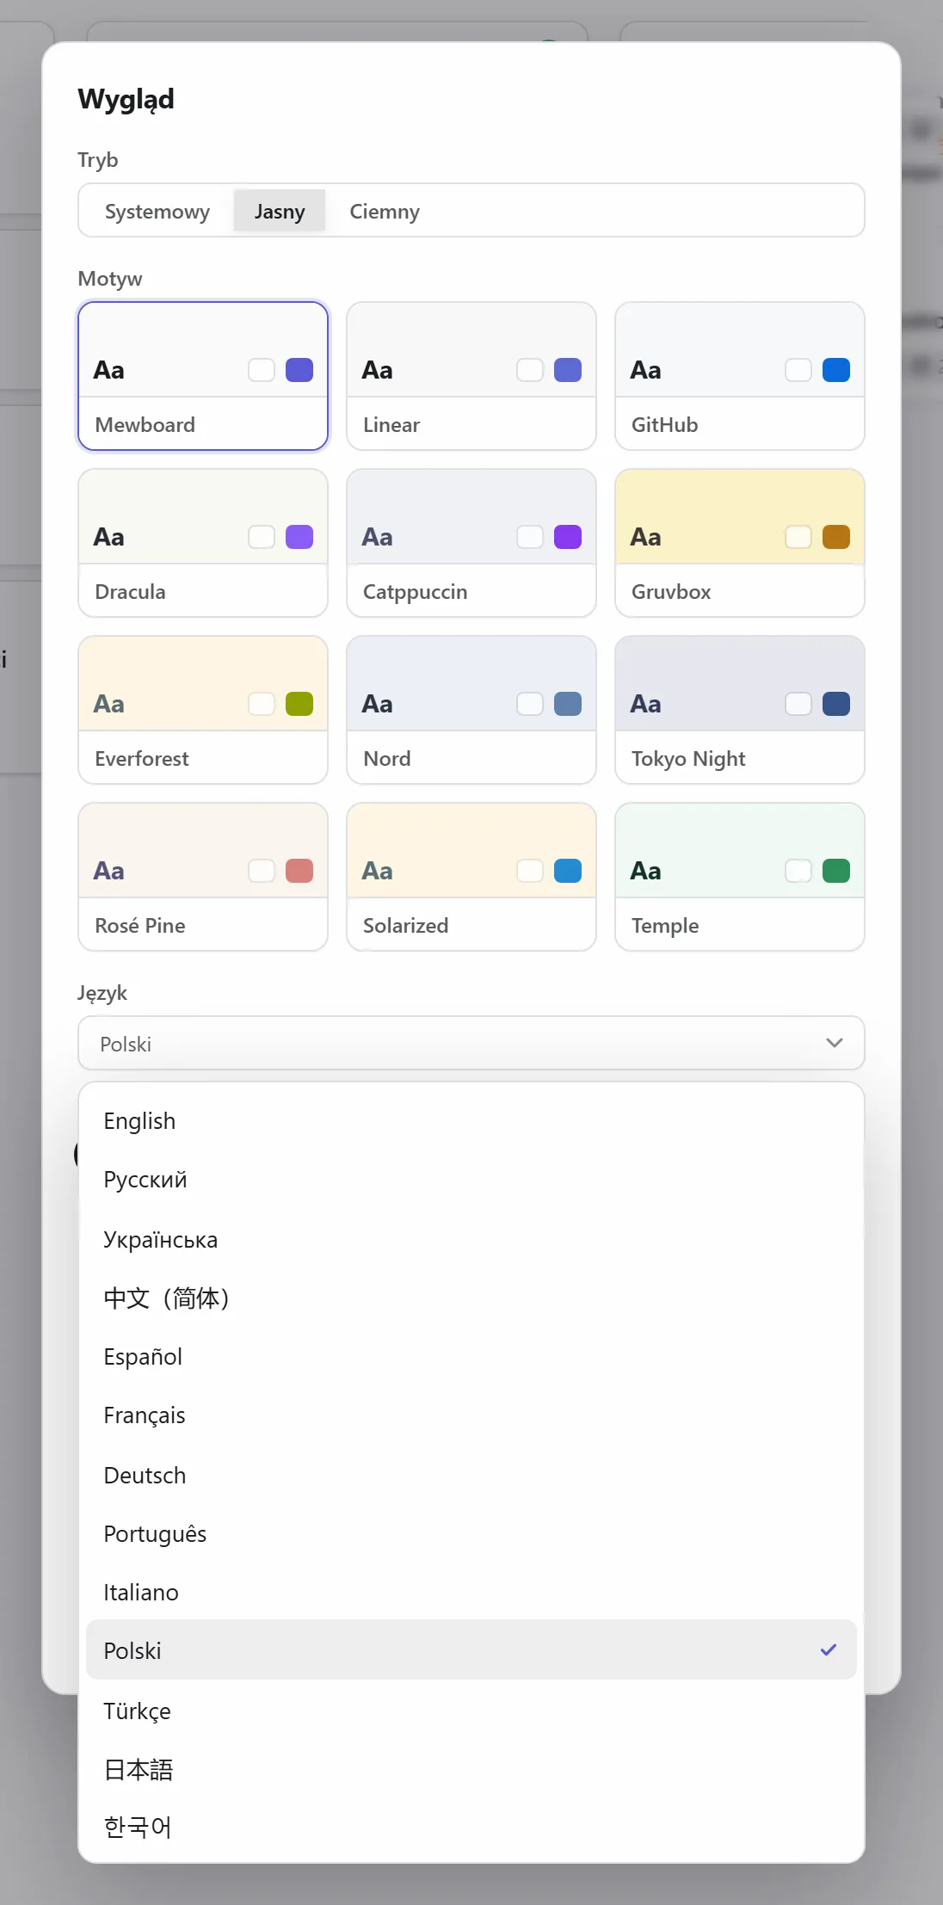Image resolution: width=943 pixels, height=1905 pixels.
Task: Switch to Ciemny mode
Action: coord(385,211)
